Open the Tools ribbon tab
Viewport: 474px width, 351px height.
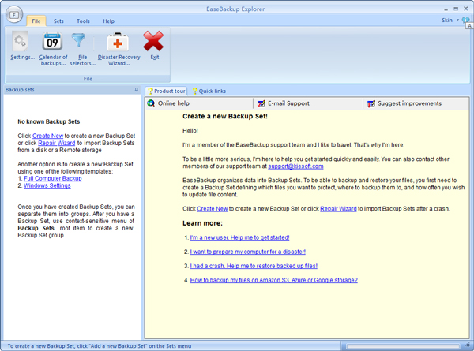pos(83,21)
